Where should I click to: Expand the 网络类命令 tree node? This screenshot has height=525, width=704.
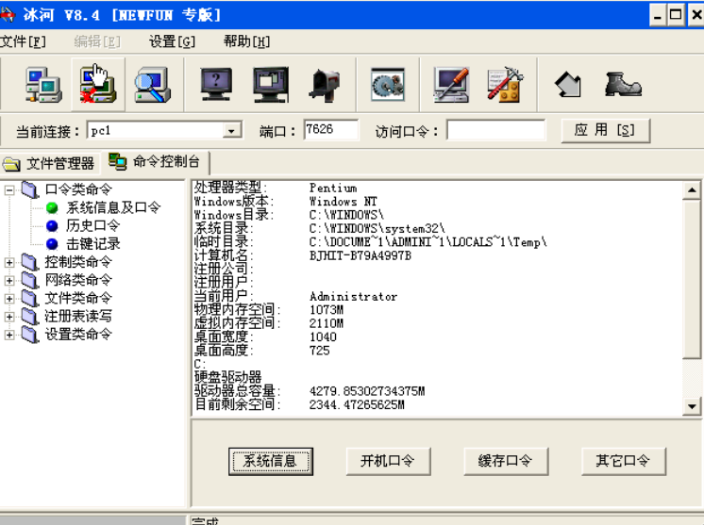pos(9,281)
